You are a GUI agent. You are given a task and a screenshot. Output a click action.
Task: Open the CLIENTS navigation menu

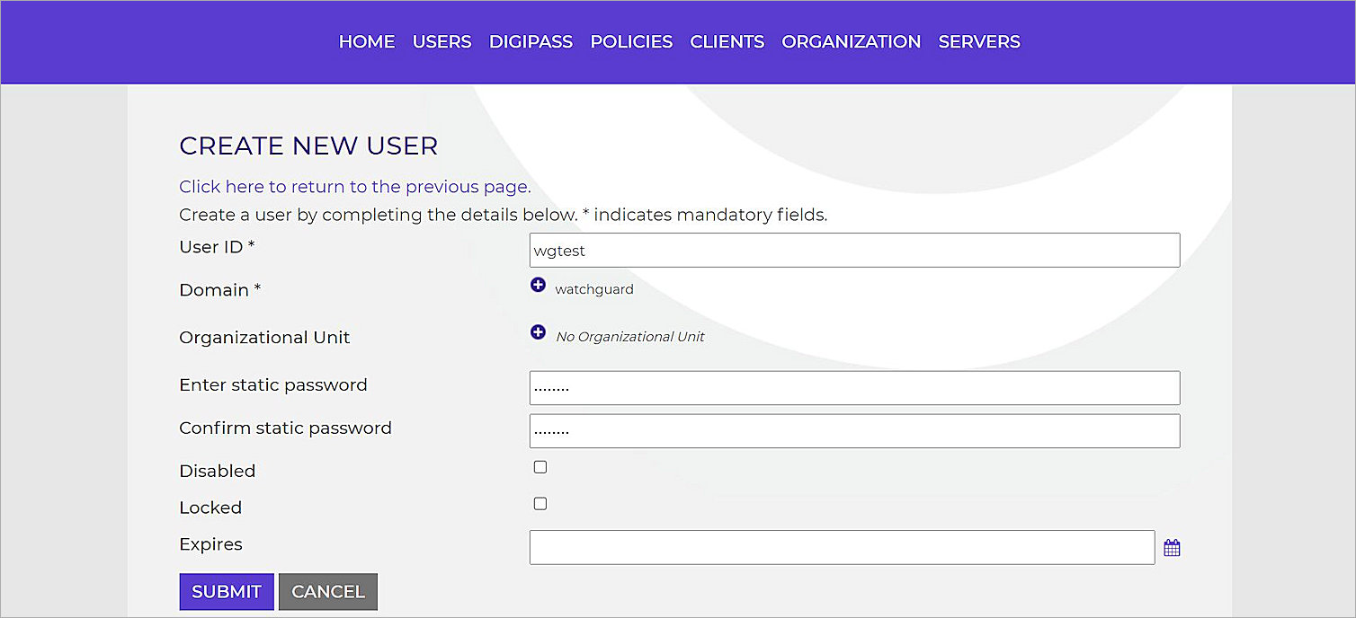click(x=727, y=41)
